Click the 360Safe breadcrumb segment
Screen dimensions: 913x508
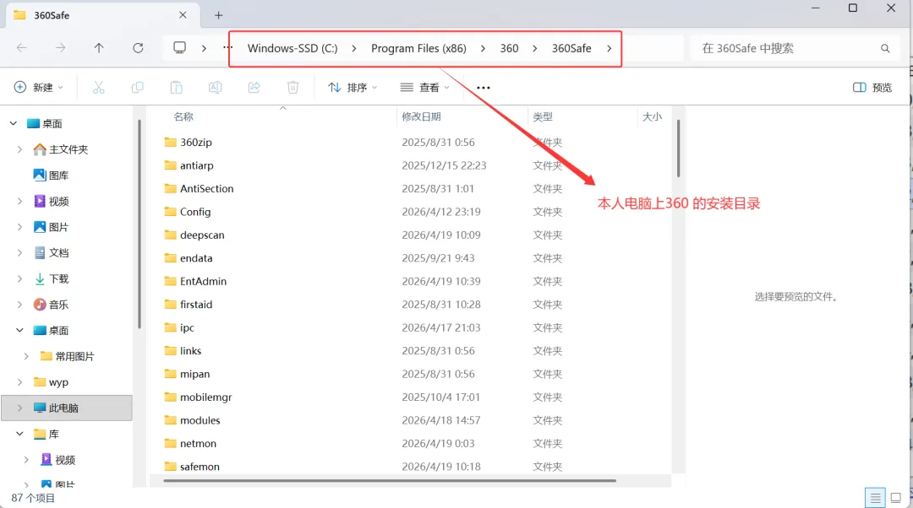click(571, 48)
